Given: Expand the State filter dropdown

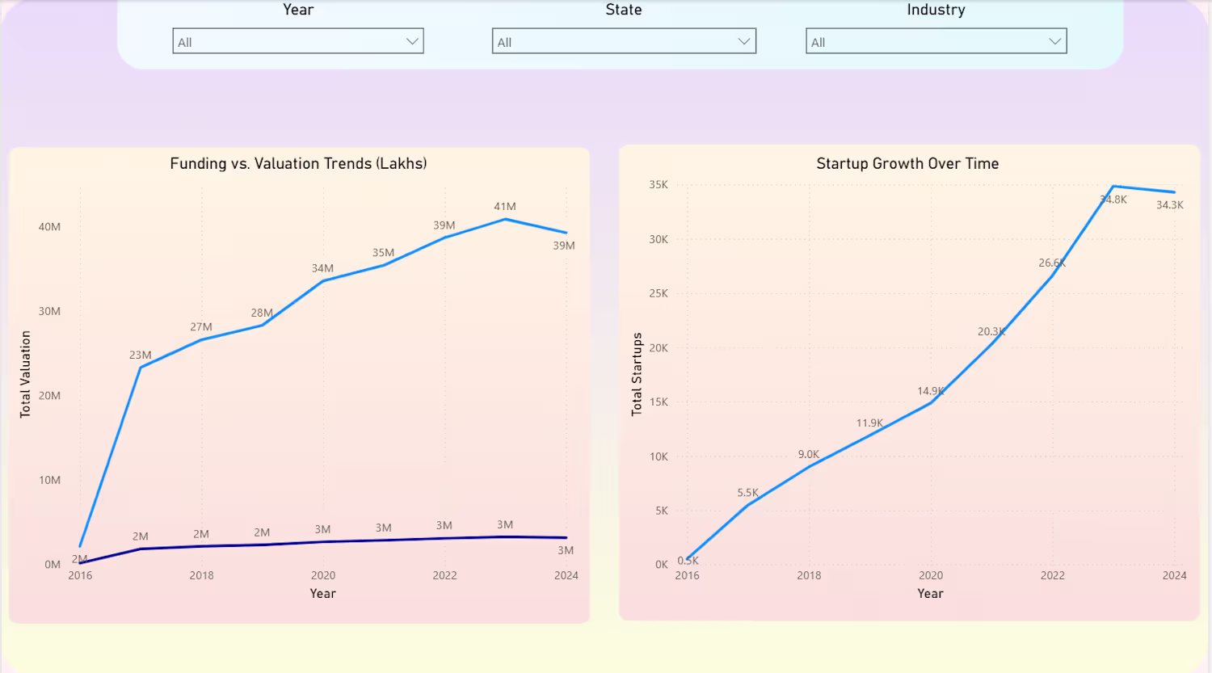Looking at the screenshot, I should point(623,42).
